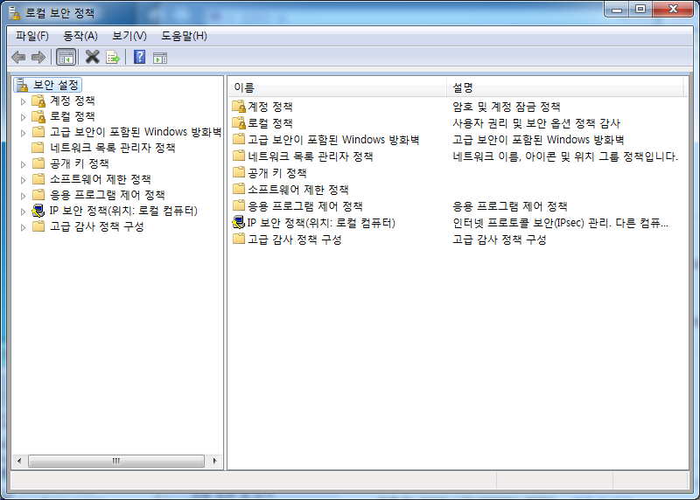Click the 보안 설정 root node icon
Image resolution: width=700 pixels, height=500 pixels.
click(x=23, y=85)
